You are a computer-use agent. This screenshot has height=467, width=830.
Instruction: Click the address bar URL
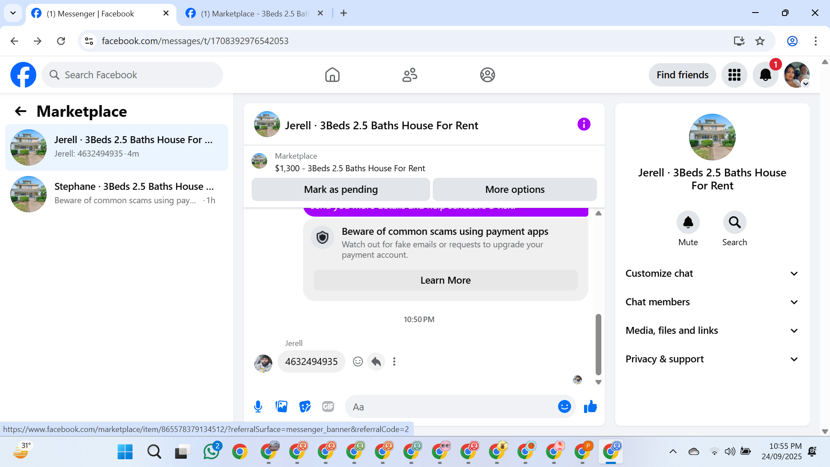[195, 41]
